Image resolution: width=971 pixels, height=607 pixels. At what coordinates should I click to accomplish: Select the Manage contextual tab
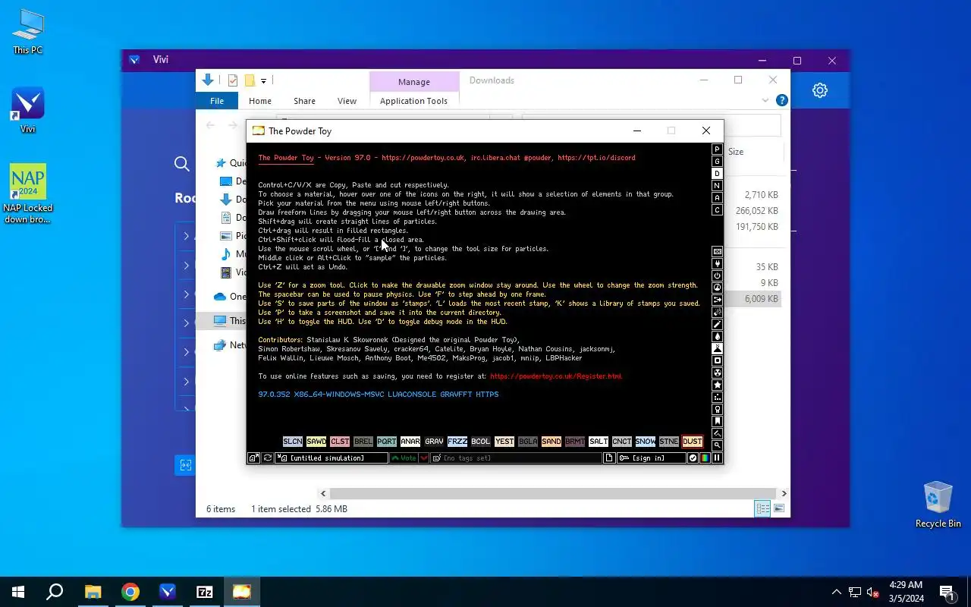tap(414, 82)
